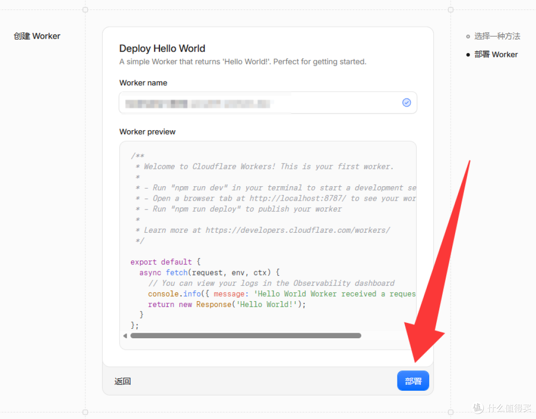Viewport: 536px width, 419px height.
Task: Click the 'async fetch(request, env, ctx)' line
Action: coord(209,272)
